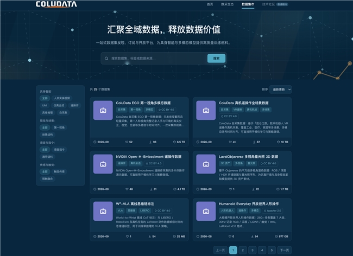Select 全部 chip under 语音与指令

(x=45, y=150)
